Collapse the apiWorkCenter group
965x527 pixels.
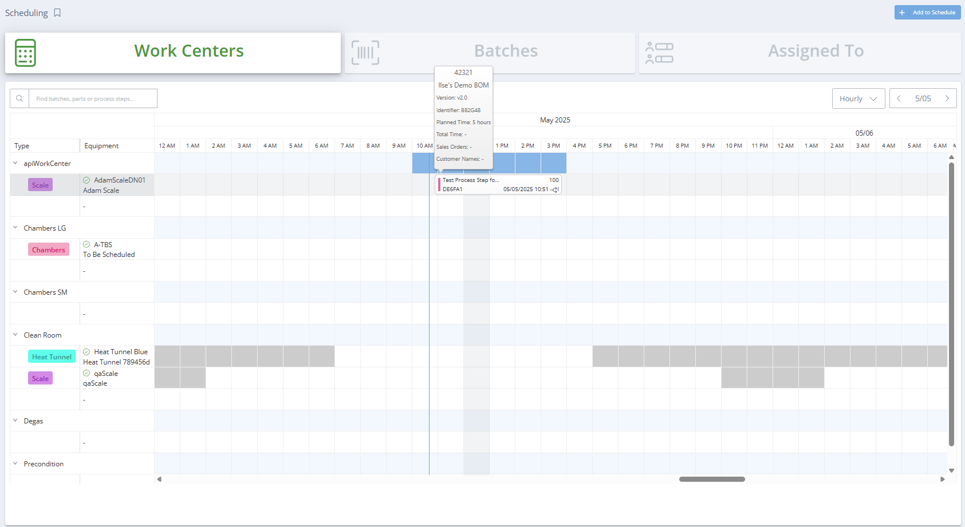coord(15,163)
